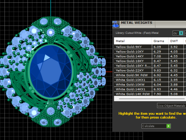
Task: Select the White Gold:14K PdW row
Action: (150, 94)
